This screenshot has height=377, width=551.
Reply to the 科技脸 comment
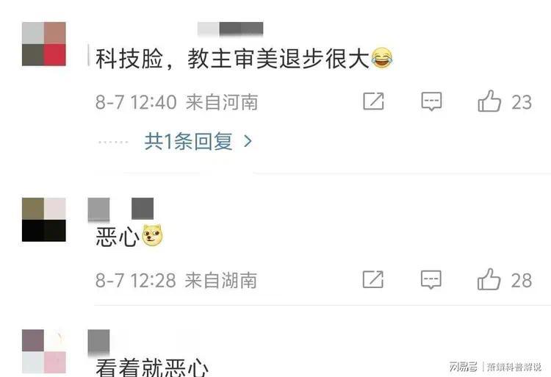431,101
